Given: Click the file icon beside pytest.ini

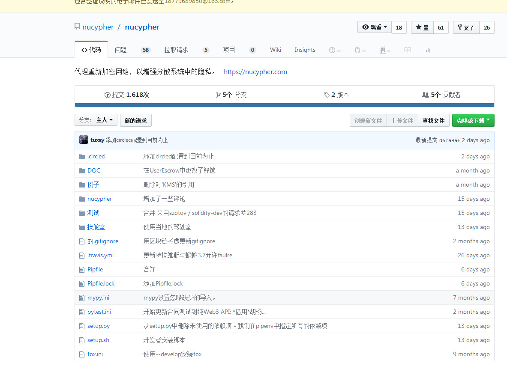Looking at the screenshot, I should coord(82,312).
